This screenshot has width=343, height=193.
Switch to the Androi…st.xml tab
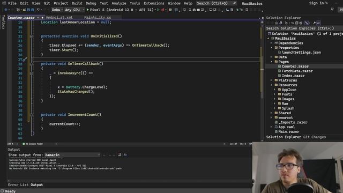point(59,18)
